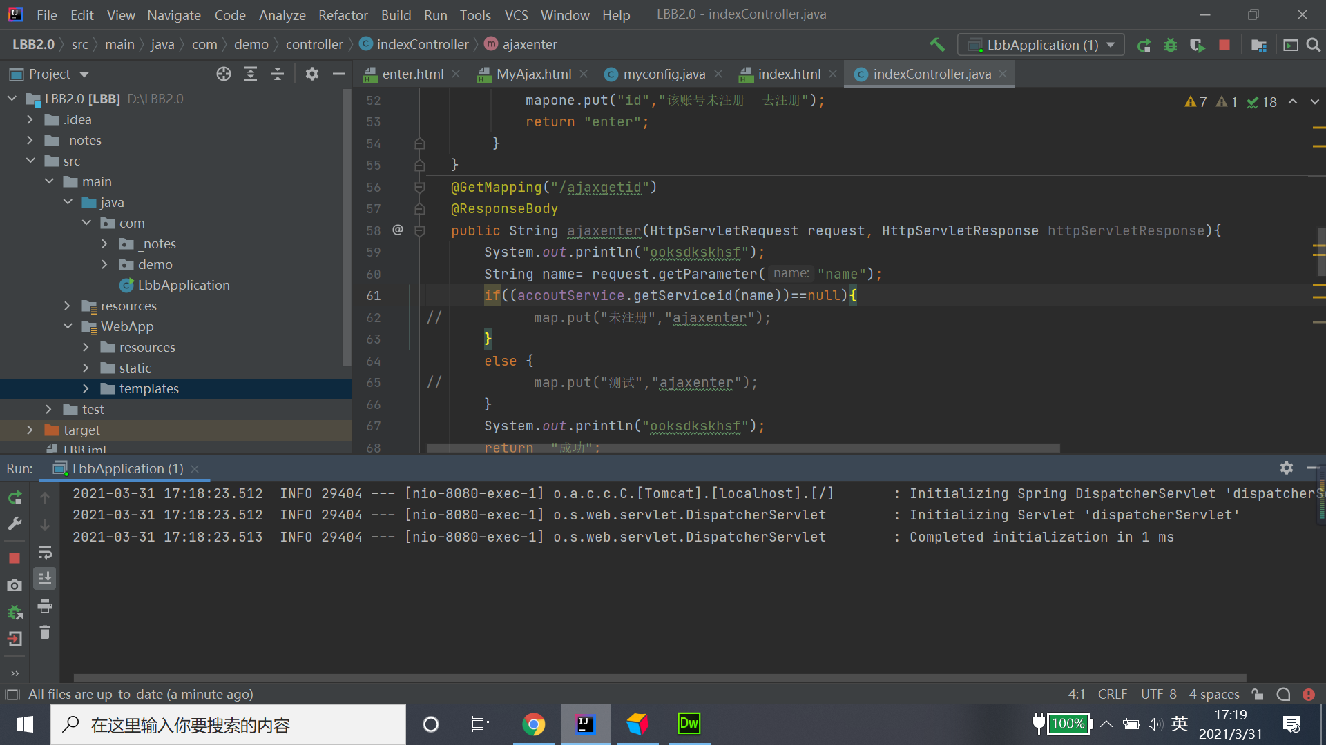Click the Build project hammer icon
The height and width of the screenshot is (745, 1326).
936,45
